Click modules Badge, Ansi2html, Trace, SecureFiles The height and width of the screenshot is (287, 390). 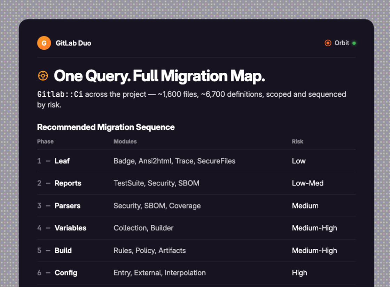pos(174,161)
